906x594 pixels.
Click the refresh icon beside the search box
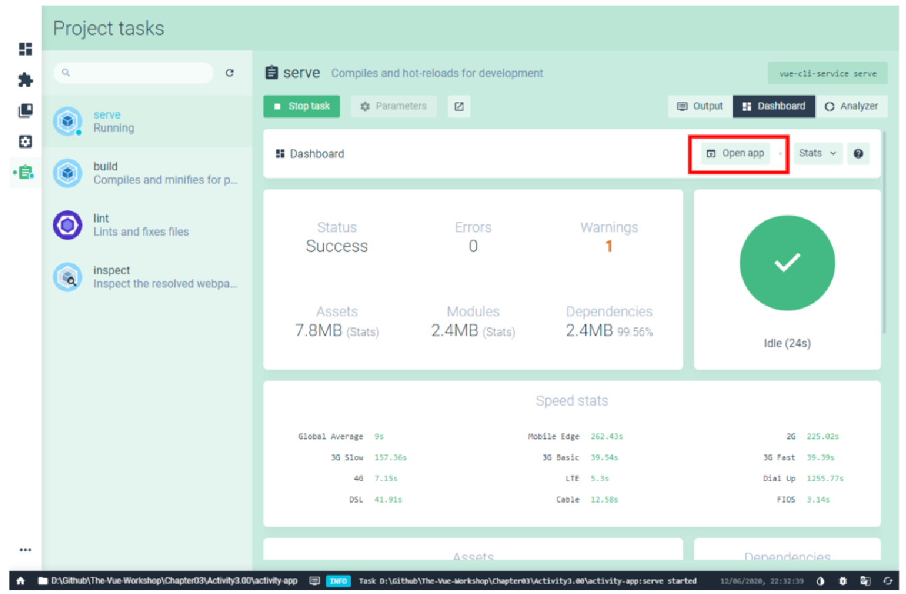point(230,73)
